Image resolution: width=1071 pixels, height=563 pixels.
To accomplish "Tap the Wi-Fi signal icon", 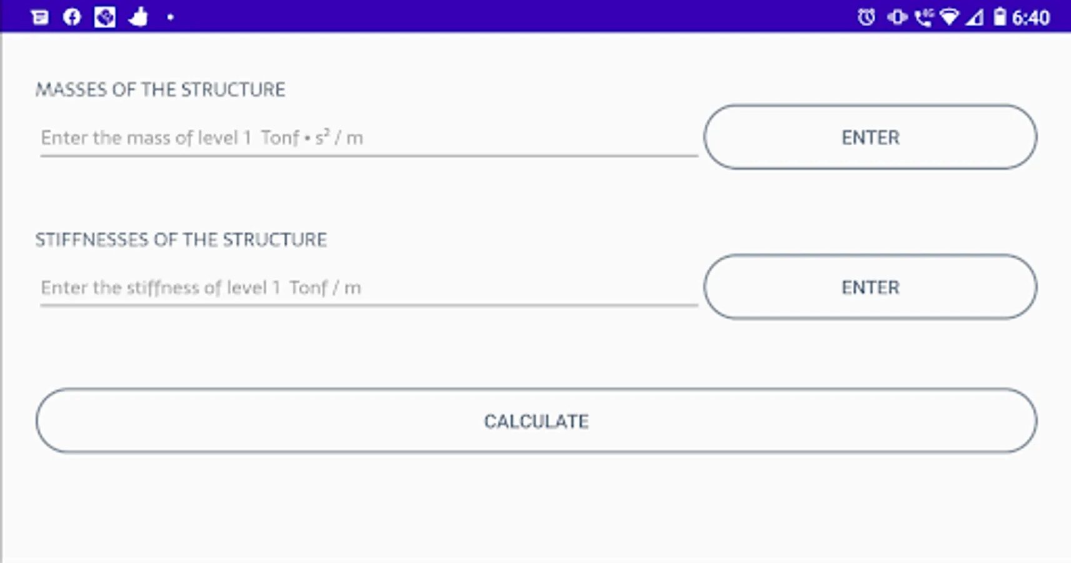I will pos(949,17).
